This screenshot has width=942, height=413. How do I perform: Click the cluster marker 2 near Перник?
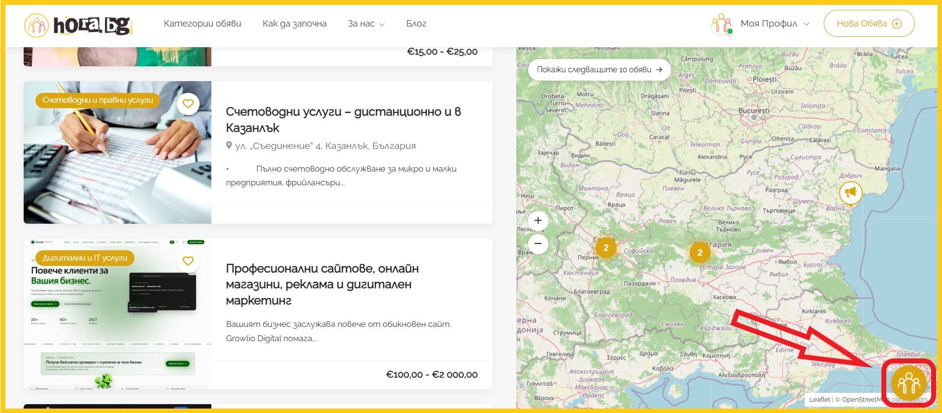pyautogui.click(x=606, y=248)
